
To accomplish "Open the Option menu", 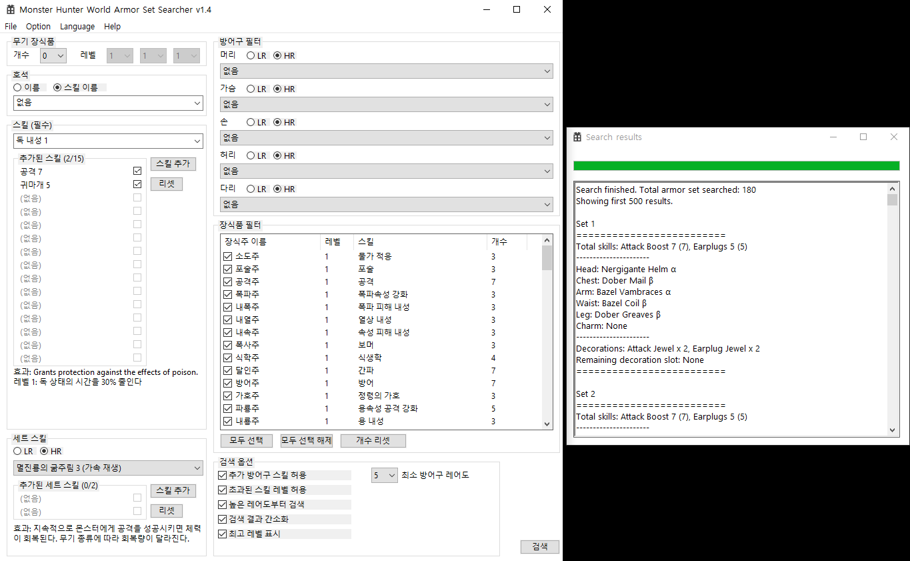I will (38, 26).
